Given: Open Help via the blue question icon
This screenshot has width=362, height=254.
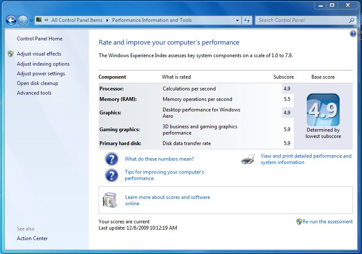Looking at the screenshot, I should (353, 34).
